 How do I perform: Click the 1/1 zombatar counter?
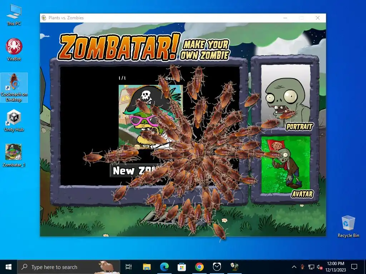(x=122, y=78)
